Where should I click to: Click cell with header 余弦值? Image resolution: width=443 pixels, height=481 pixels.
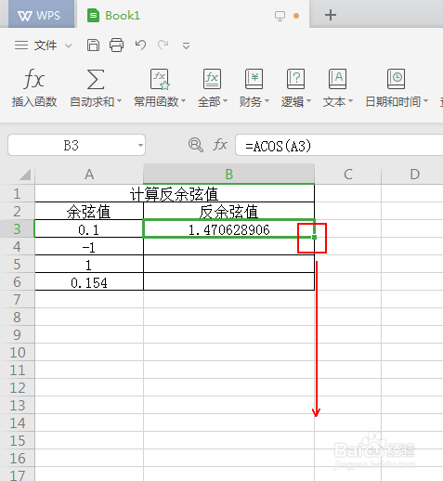pos(89,212)
